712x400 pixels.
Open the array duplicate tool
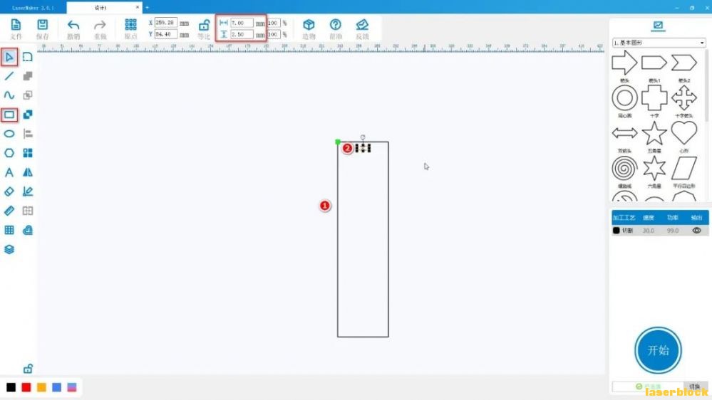click(x=28, y=153)
